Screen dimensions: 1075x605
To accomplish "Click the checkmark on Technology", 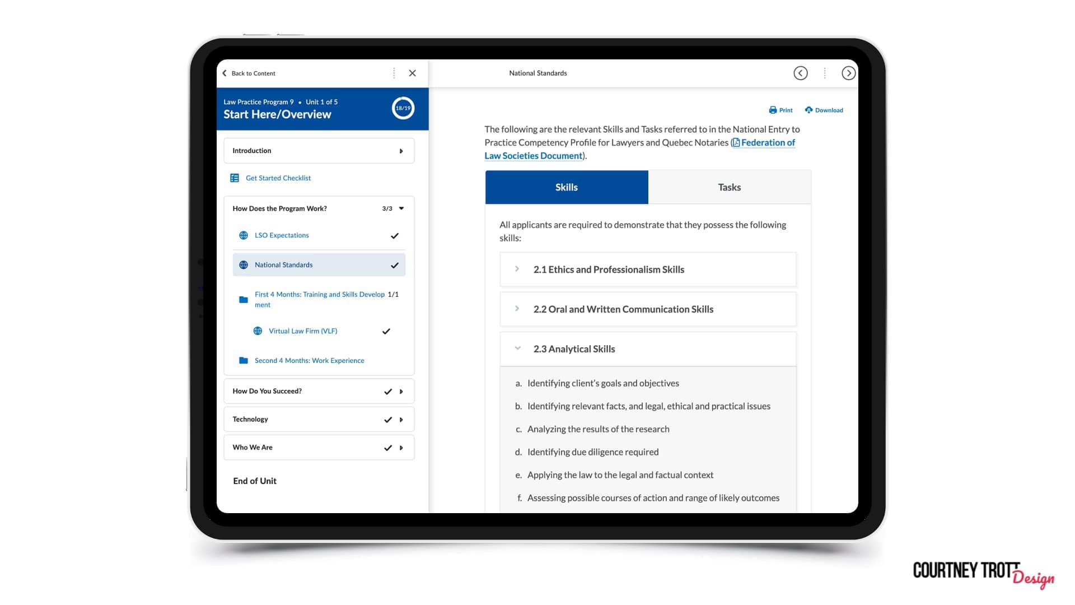I will 388,420.
